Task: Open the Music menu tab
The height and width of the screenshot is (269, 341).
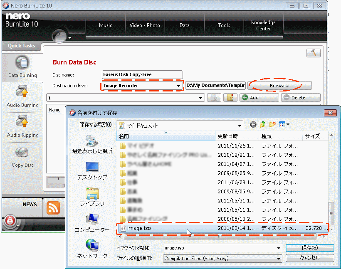Action: pos(106,25)
